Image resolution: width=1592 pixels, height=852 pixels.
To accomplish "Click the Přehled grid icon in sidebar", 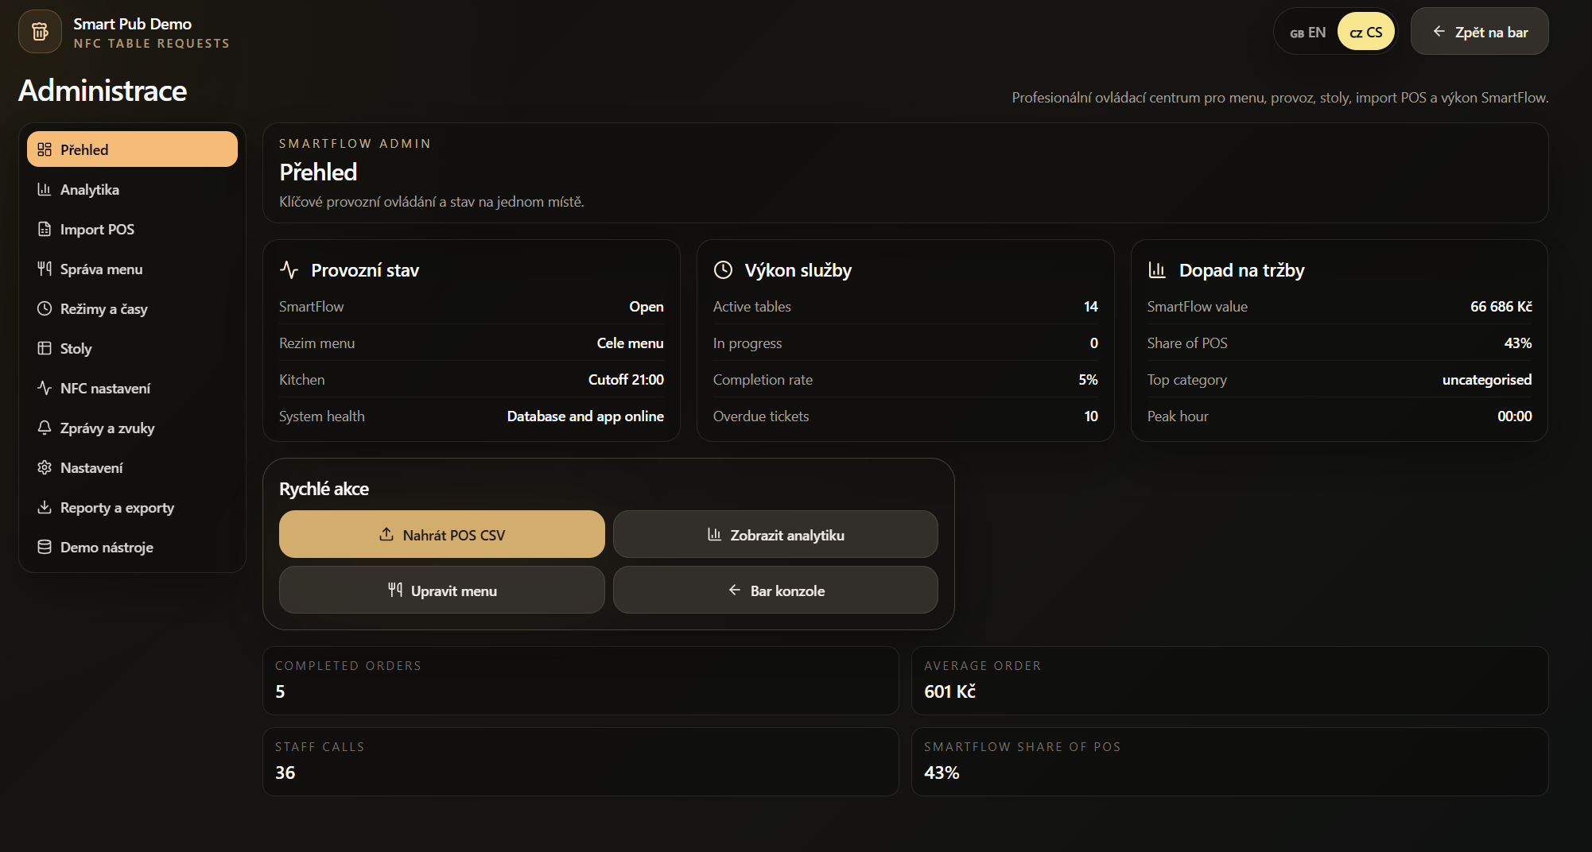I will (45, 149).
